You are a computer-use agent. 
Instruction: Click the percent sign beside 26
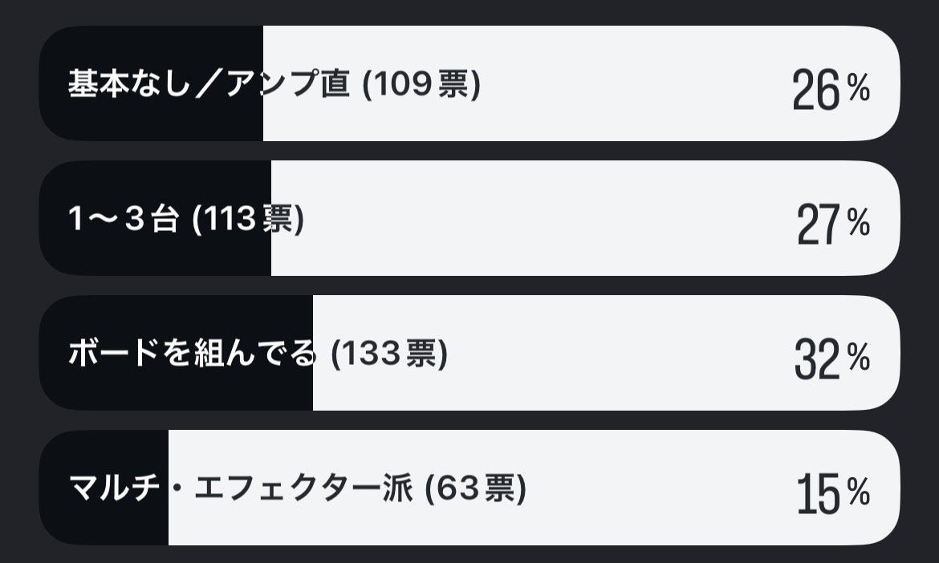(858, 90)
